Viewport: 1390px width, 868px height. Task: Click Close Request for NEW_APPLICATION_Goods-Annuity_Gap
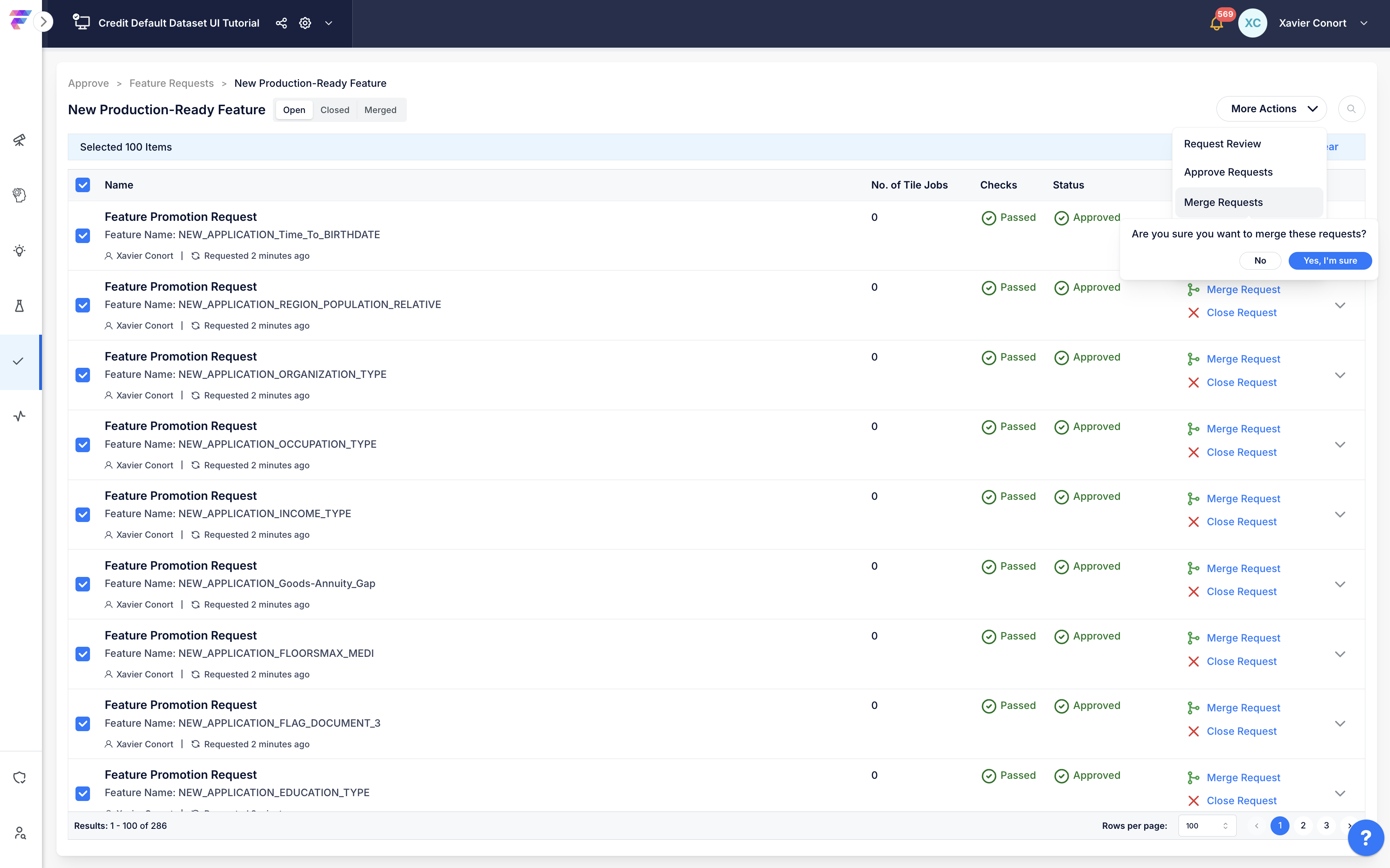(1241, 591)
